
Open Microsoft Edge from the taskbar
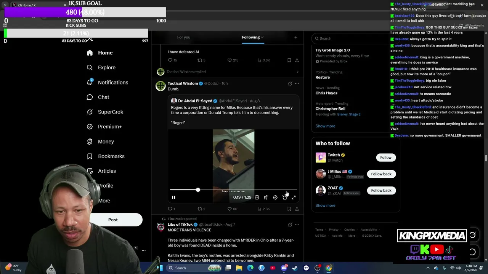coord(250,268)
